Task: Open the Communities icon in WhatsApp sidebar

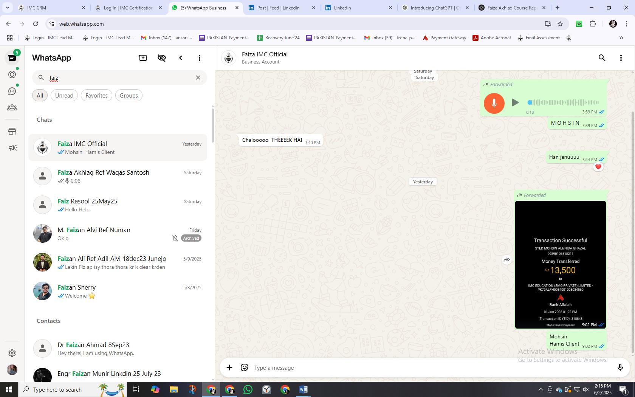Action: pos(12,108)
